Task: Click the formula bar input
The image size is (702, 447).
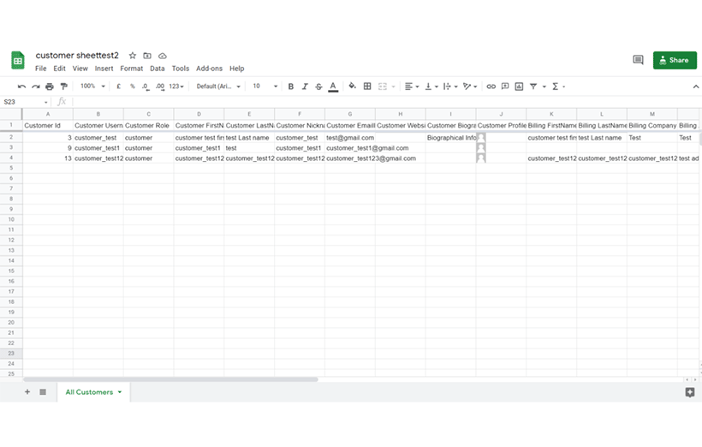Action: pos(385,102)
